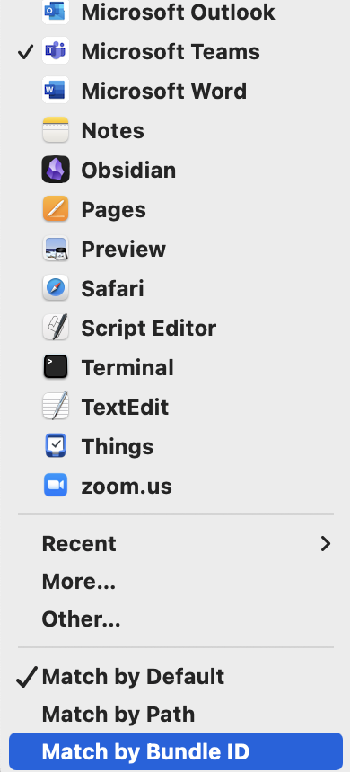Select the Safari compass icon

(55, 288)
